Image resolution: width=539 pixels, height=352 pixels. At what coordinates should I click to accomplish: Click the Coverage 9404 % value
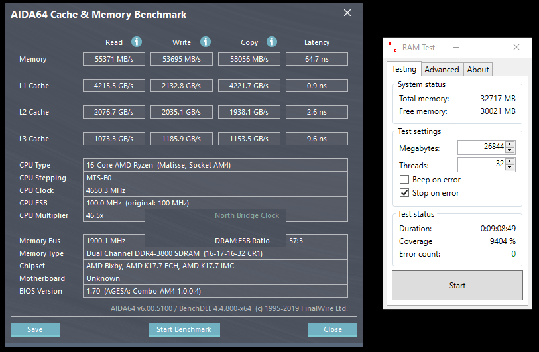click(x=503, y=241)
